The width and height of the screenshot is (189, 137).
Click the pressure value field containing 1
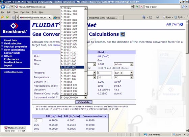[105, 73]
